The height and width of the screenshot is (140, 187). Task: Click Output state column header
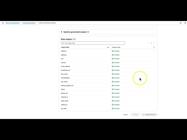[x=116, y=47]
